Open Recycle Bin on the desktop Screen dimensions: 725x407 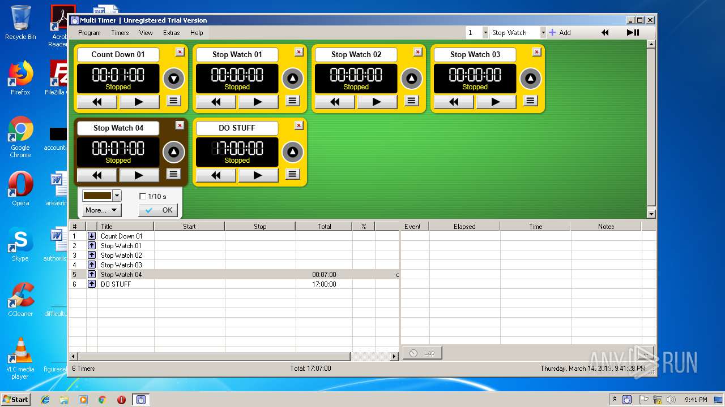20,23
